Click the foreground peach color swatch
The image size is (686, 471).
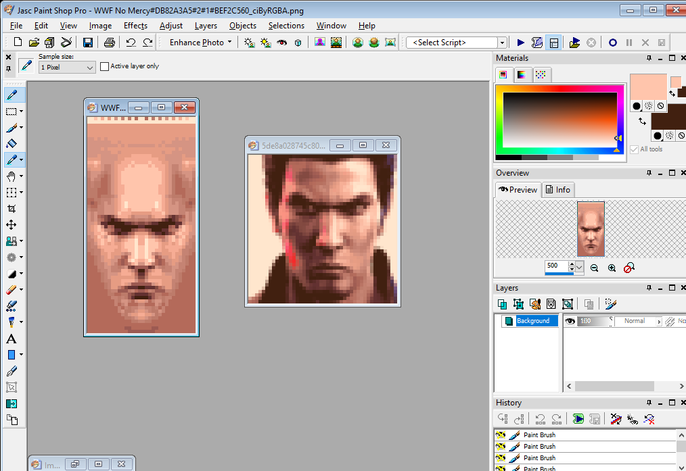point(647,87)
